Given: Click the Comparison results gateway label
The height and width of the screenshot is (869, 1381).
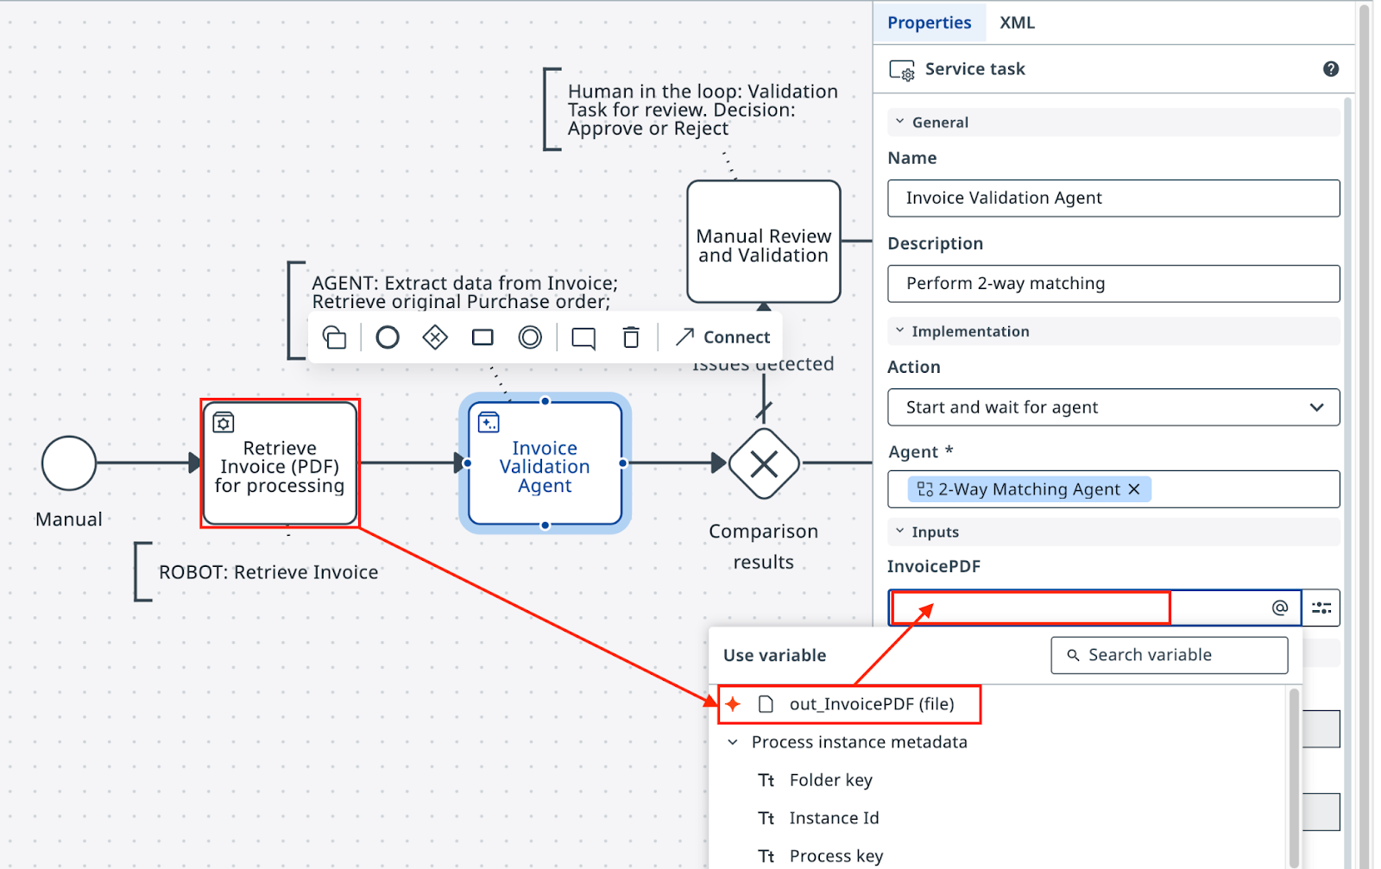Looking at the screenshot, I should point(764,546).
